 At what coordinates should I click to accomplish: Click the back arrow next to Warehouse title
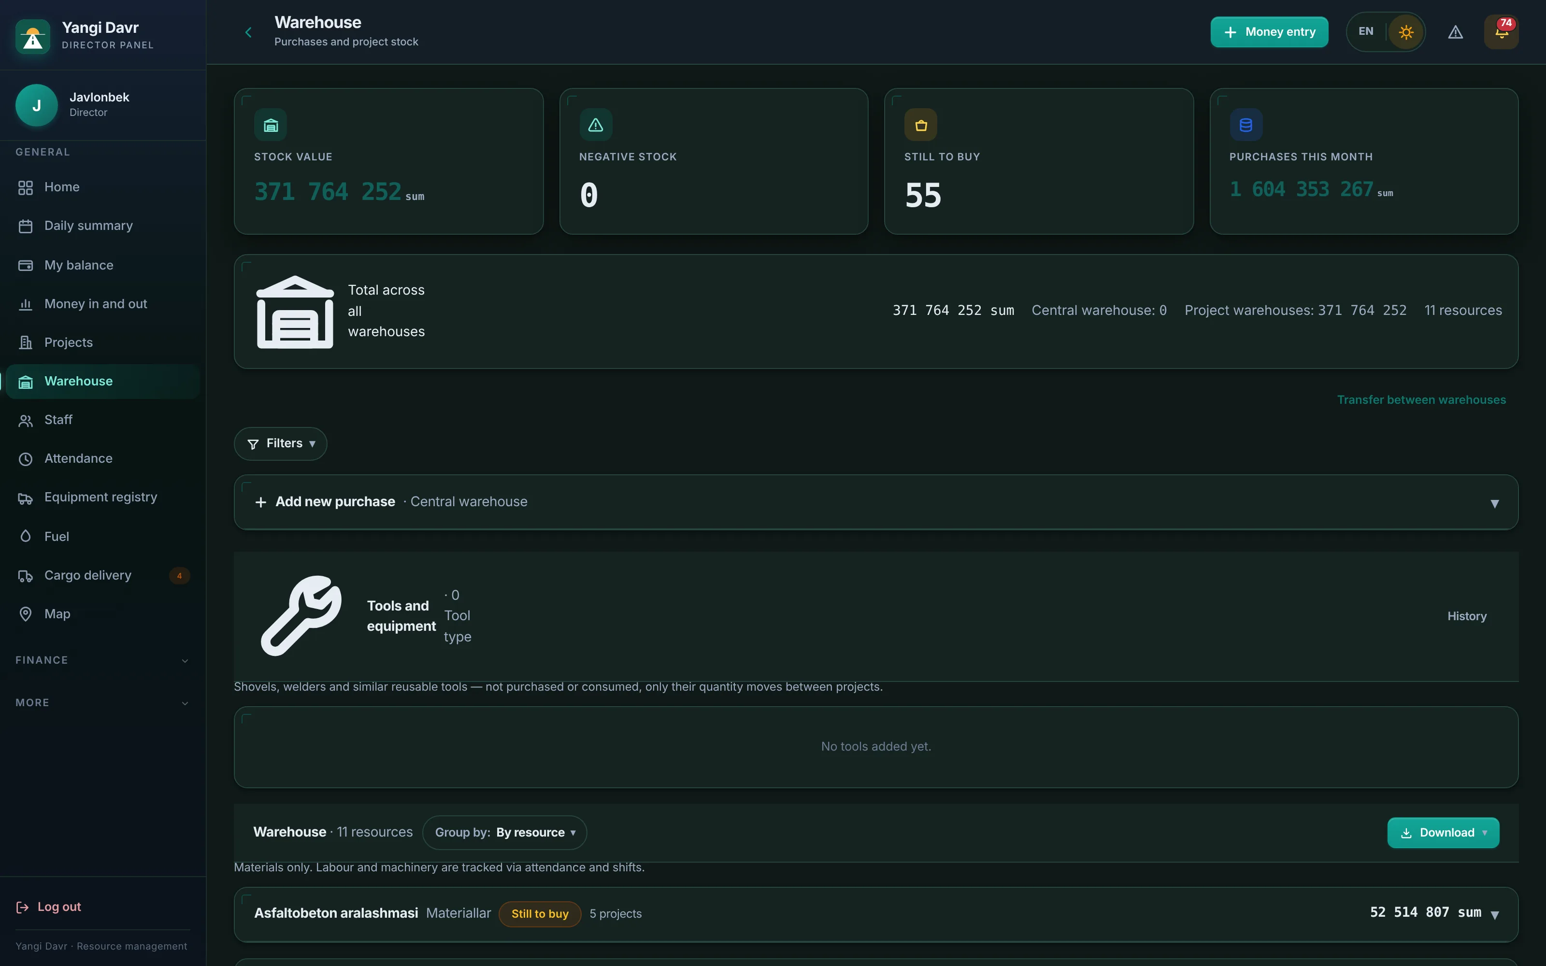click(248, 32)
